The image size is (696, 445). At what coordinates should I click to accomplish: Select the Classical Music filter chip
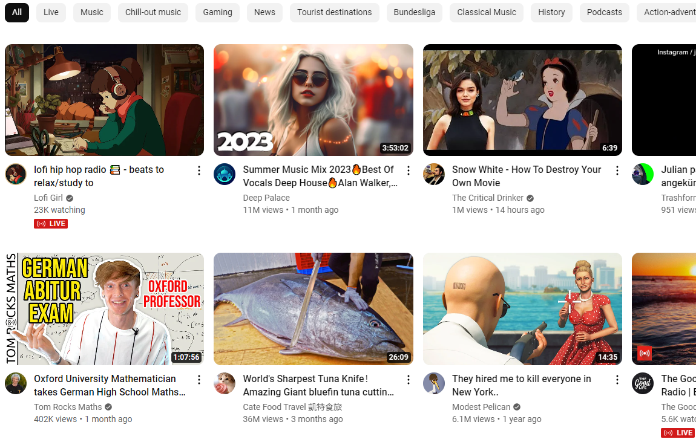point(487,13)
